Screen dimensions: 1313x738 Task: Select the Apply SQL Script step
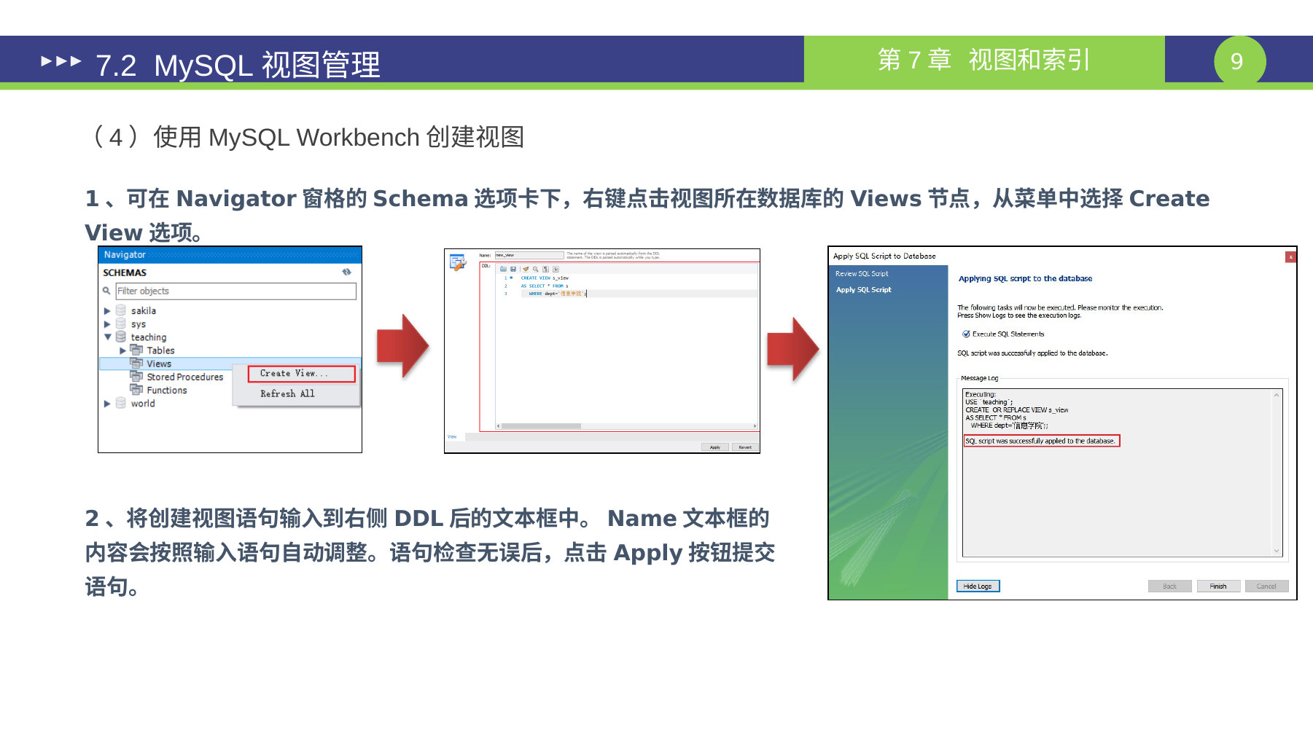tap(863, 290)
